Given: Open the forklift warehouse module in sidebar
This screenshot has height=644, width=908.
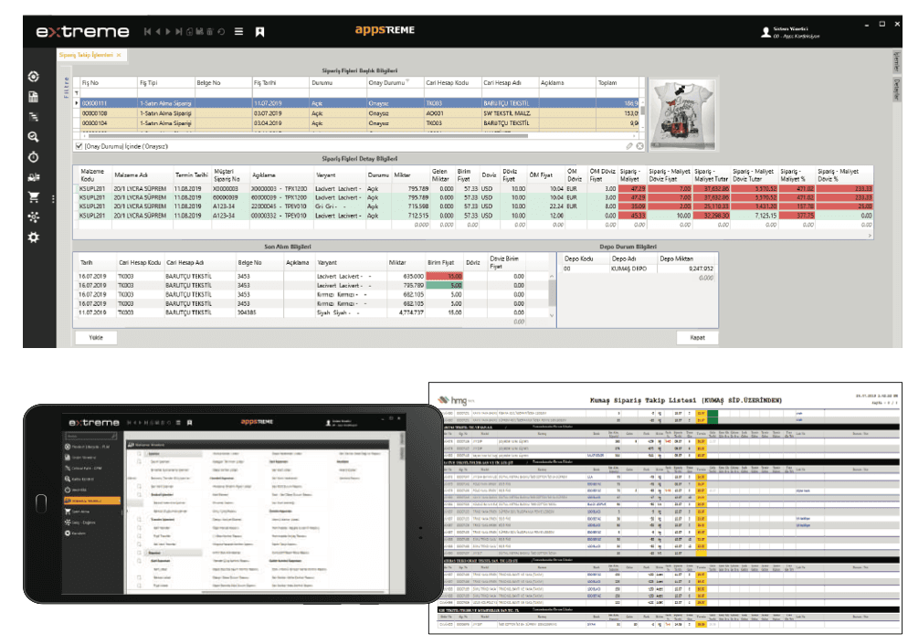Looking at the screenshot, I should [x=34, y=177].
